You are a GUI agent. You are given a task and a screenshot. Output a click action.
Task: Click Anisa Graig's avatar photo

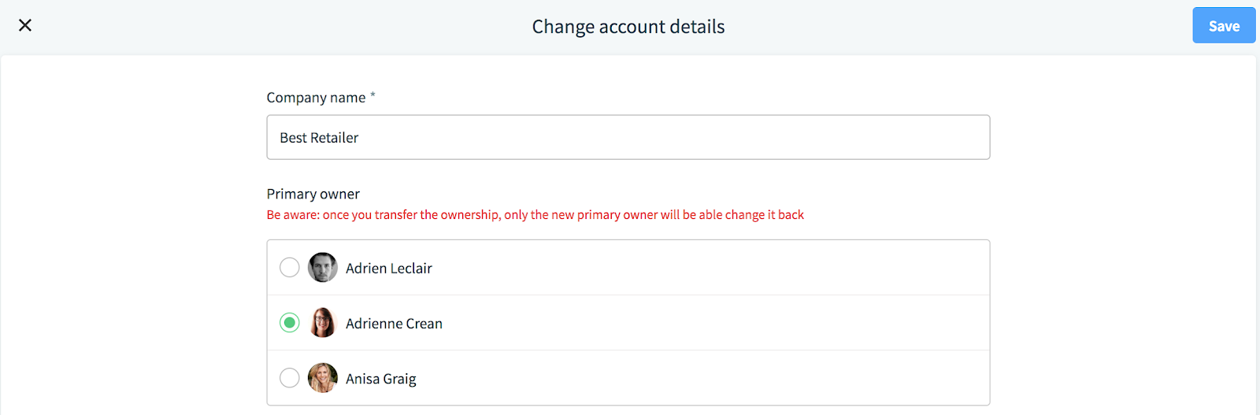coord(323,378)
